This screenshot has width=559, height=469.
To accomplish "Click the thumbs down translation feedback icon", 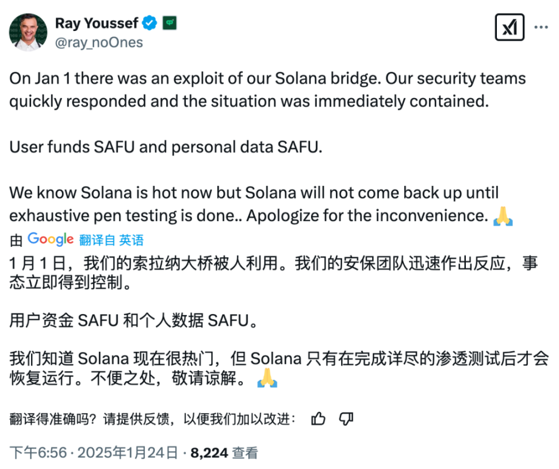I will pos(346,419).
